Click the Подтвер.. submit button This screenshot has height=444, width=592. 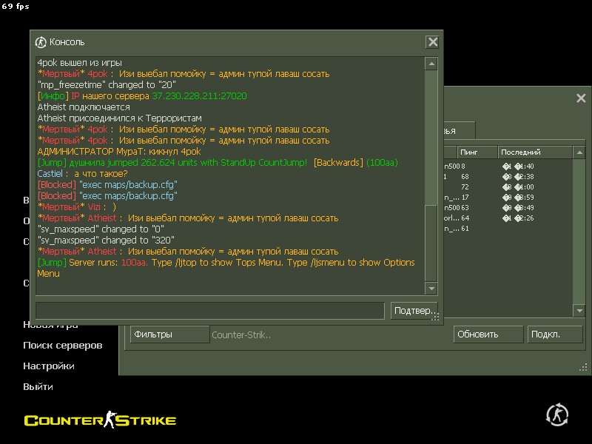[x=414, y=311]
